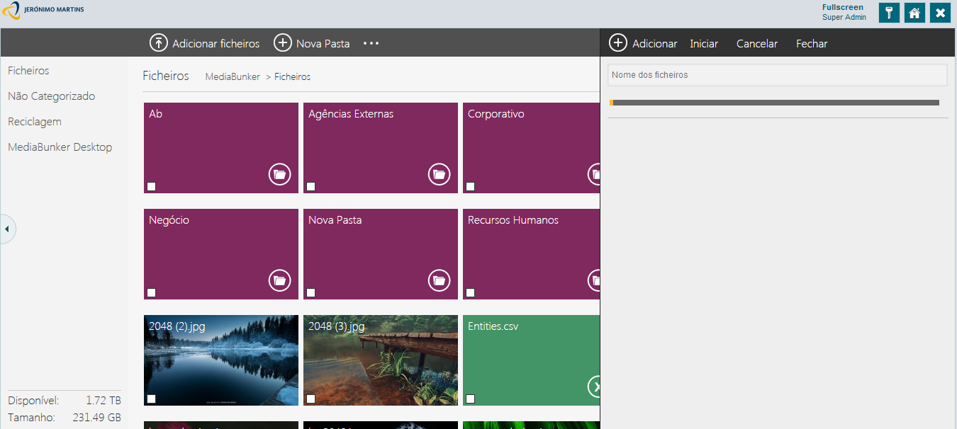The height and width of the screenshot is (429, 957).
Task: Click the Super Admin user label
Action: pyautogui.click(x=844, y=17)
